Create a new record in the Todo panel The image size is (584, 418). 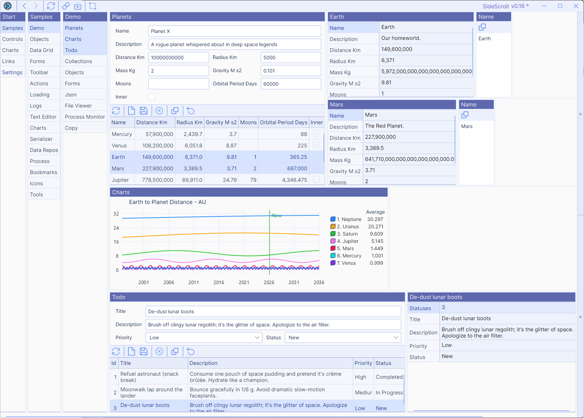pyautogui.click(x=132, y=351)
